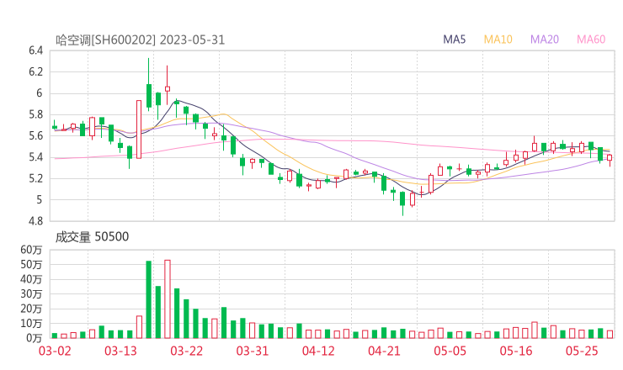Click the 成交量 50500 volume label
The height and width of the screenshot is (370, 623).
[x=92, y=237]
